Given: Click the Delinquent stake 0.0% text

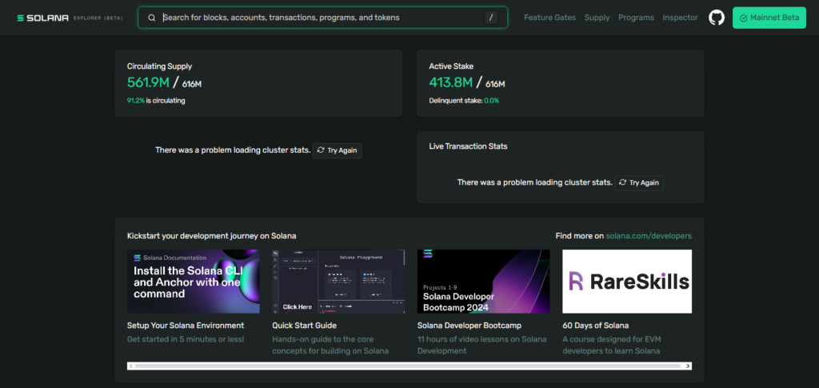Looking at the screenshot, I should 464,101.
